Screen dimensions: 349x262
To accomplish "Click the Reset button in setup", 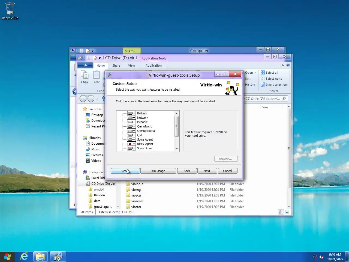I will pos(125,171).
